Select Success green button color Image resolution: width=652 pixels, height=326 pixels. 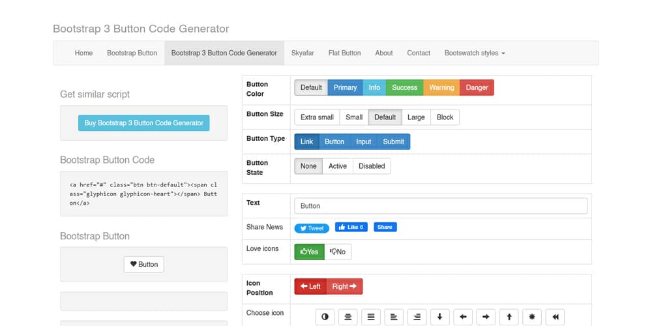point(405,88)
